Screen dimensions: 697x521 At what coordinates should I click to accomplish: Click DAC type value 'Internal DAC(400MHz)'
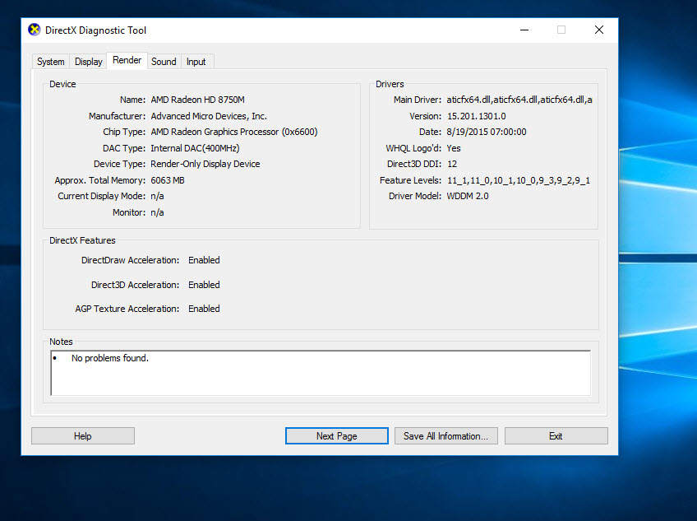[x=195, y=148]
